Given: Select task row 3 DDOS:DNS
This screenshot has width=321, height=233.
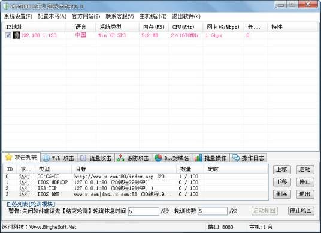Looking at the screenshot, I should (x=136, y=194).
